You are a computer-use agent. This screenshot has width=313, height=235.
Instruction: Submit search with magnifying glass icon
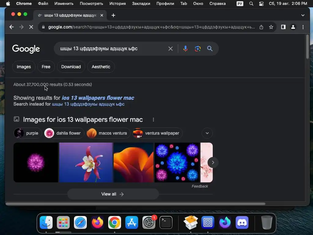(x=210, y=49)
